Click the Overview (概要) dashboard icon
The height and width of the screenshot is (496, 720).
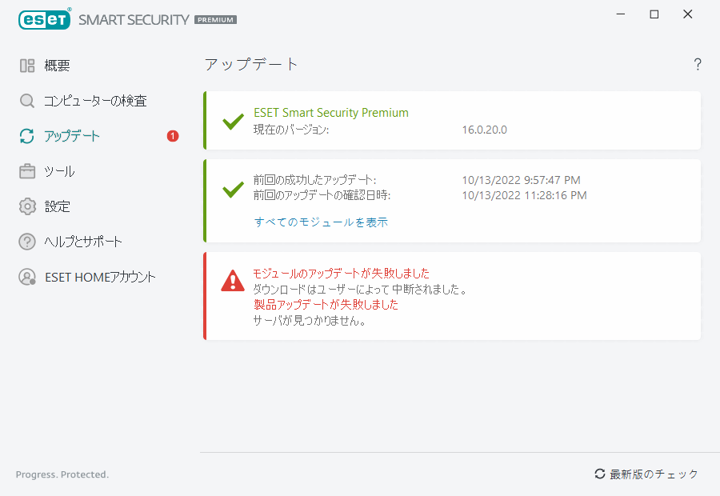pyautogui.click(x=27, y=66)
